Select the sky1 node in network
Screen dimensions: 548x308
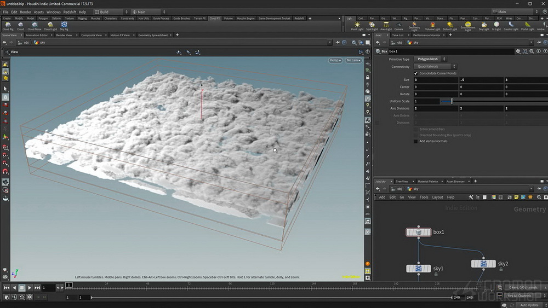418,269
